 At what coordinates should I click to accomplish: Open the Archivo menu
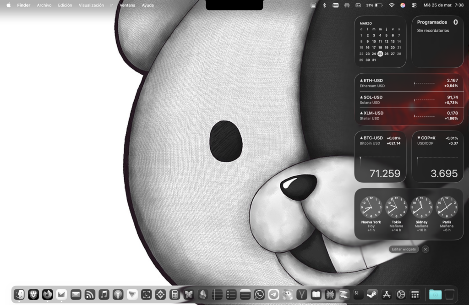pos(44,5)
